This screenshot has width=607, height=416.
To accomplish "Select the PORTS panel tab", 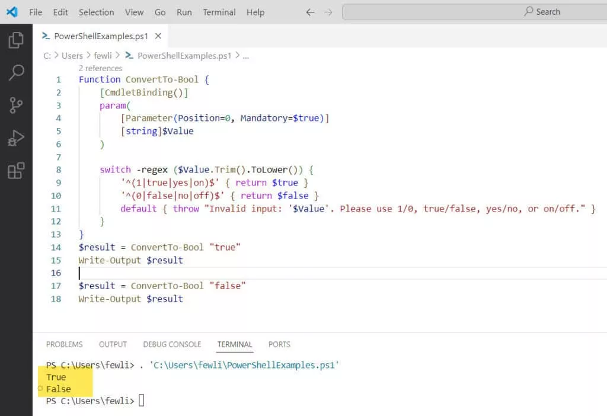I will 279,344.
